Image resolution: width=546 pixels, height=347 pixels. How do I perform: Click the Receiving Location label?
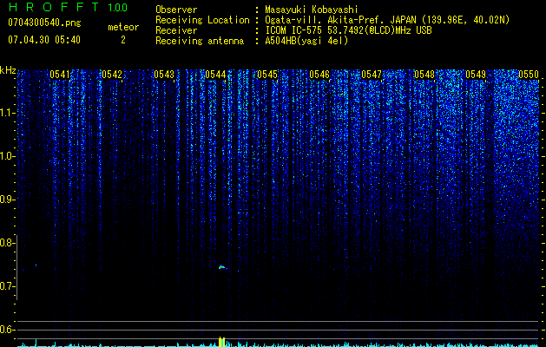point(202,20)
